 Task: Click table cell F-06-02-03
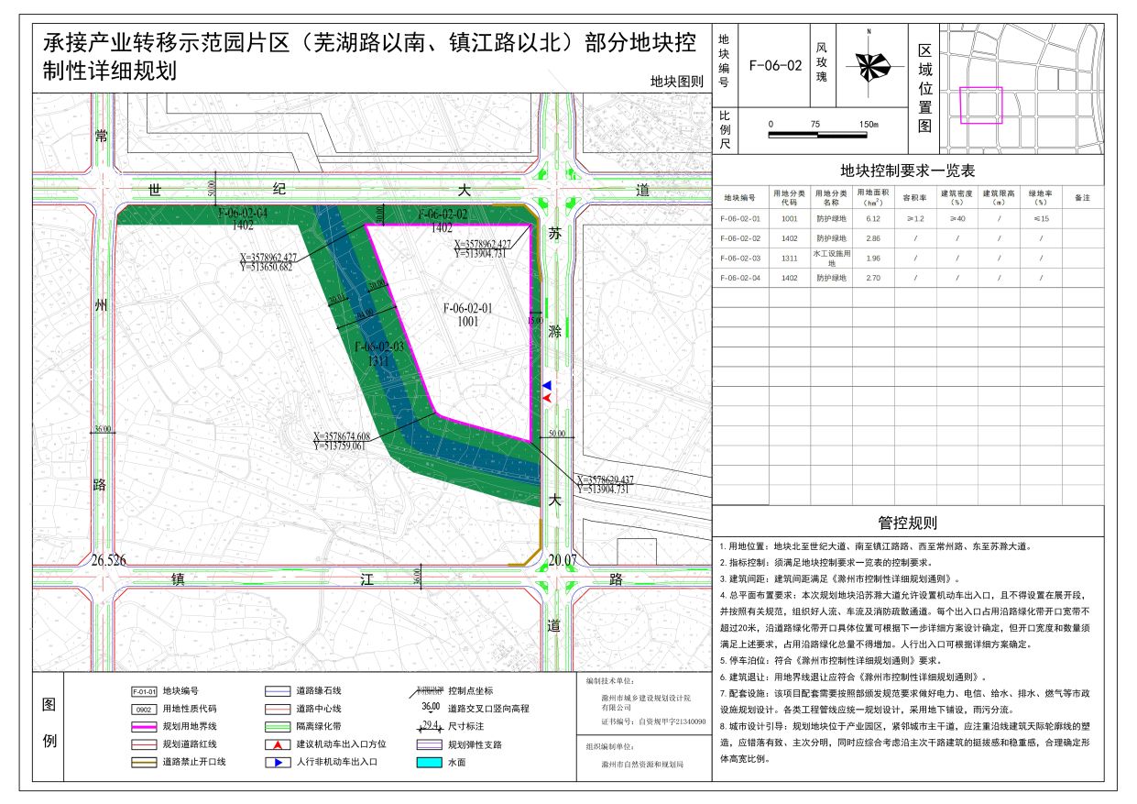[740, 258]
